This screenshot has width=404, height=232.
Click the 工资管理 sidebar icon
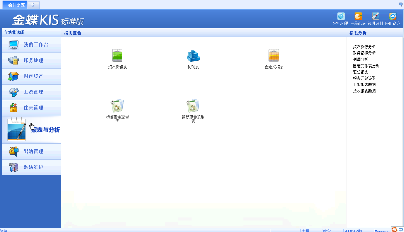click(14, 92)
